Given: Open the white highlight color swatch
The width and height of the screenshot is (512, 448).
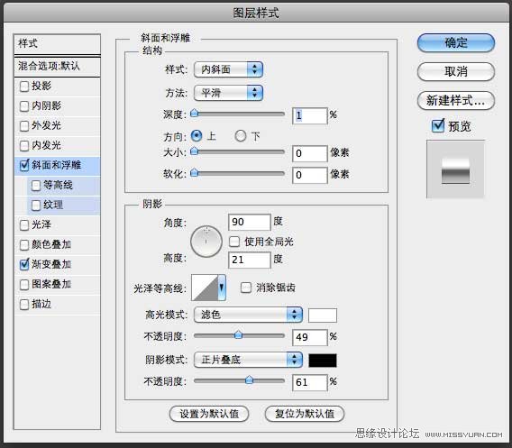Looking at the screenshot, I should coord(323,315).
